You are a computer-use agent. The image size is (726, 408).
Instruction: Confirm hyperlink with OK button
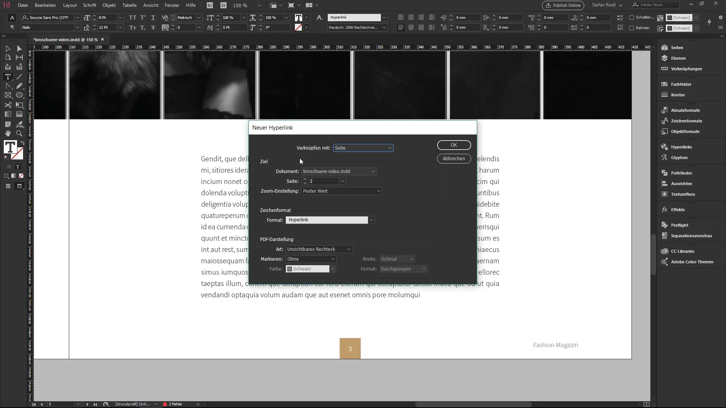click(454, 145)
